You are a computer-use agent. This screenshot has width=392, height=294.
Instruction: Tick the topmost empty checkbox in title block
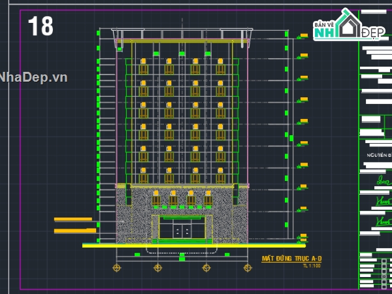pyautogui.click(x=384, y=261)
